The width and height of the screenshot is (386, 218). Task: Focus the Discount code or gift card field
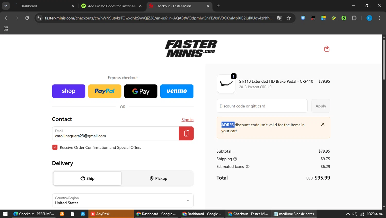262,106
